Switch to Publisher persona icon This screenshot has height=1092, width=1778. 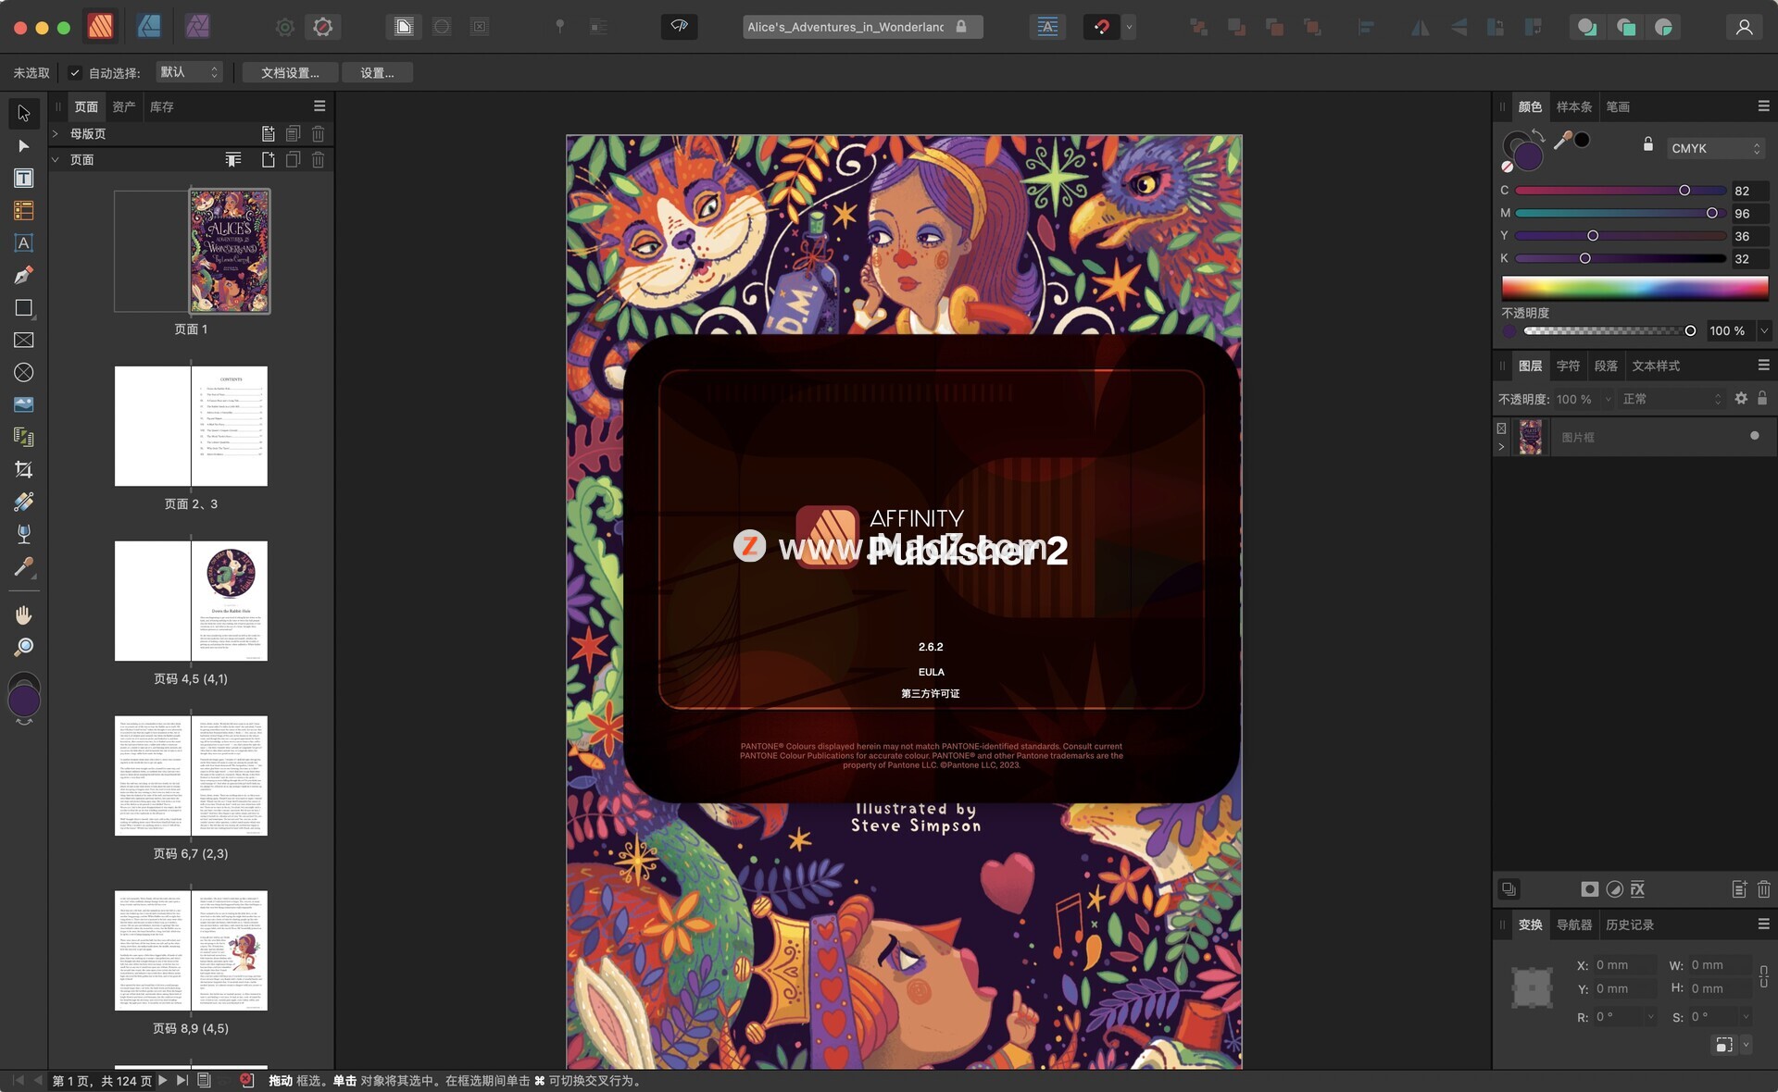[x=100, y=27]
